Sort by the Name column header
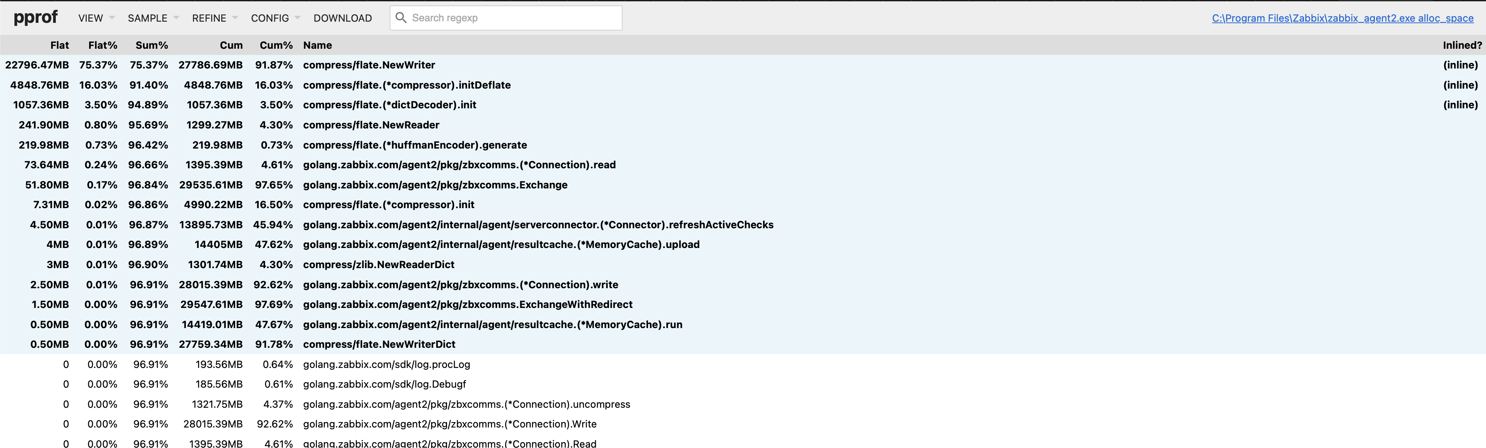1486x448 pixels. (317, 45)
